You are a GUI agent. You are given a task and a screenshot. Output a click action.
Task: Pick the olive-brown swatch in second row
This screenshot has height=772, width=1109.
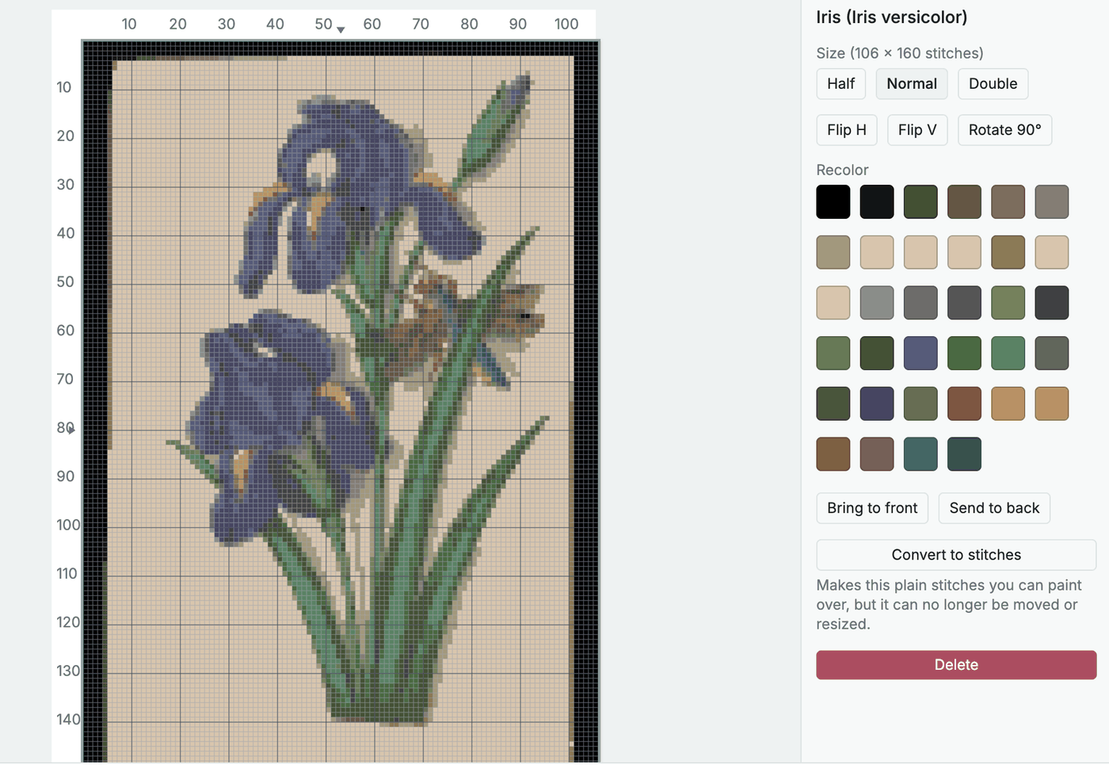[1008, 252]
